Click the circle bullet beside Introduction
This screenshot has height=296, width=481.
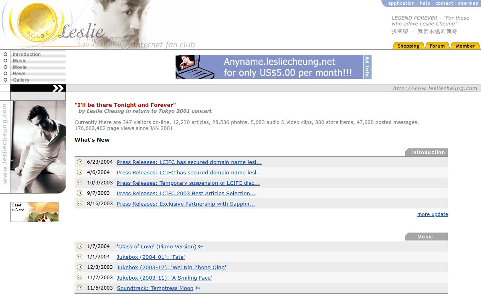[5, 54]
